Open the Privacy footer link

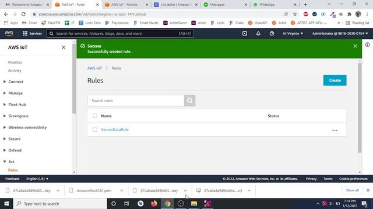311,179
